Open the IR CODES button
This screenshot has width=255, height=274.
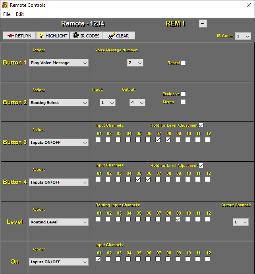coord(86,36)
